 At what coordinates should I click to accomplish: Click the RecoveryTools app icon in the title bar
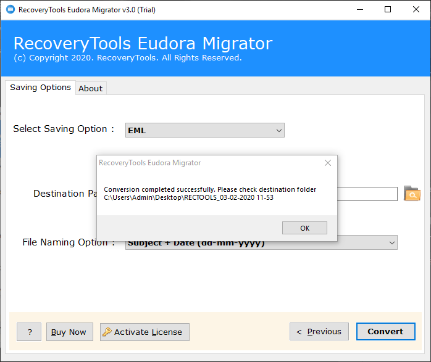[10, 10]
